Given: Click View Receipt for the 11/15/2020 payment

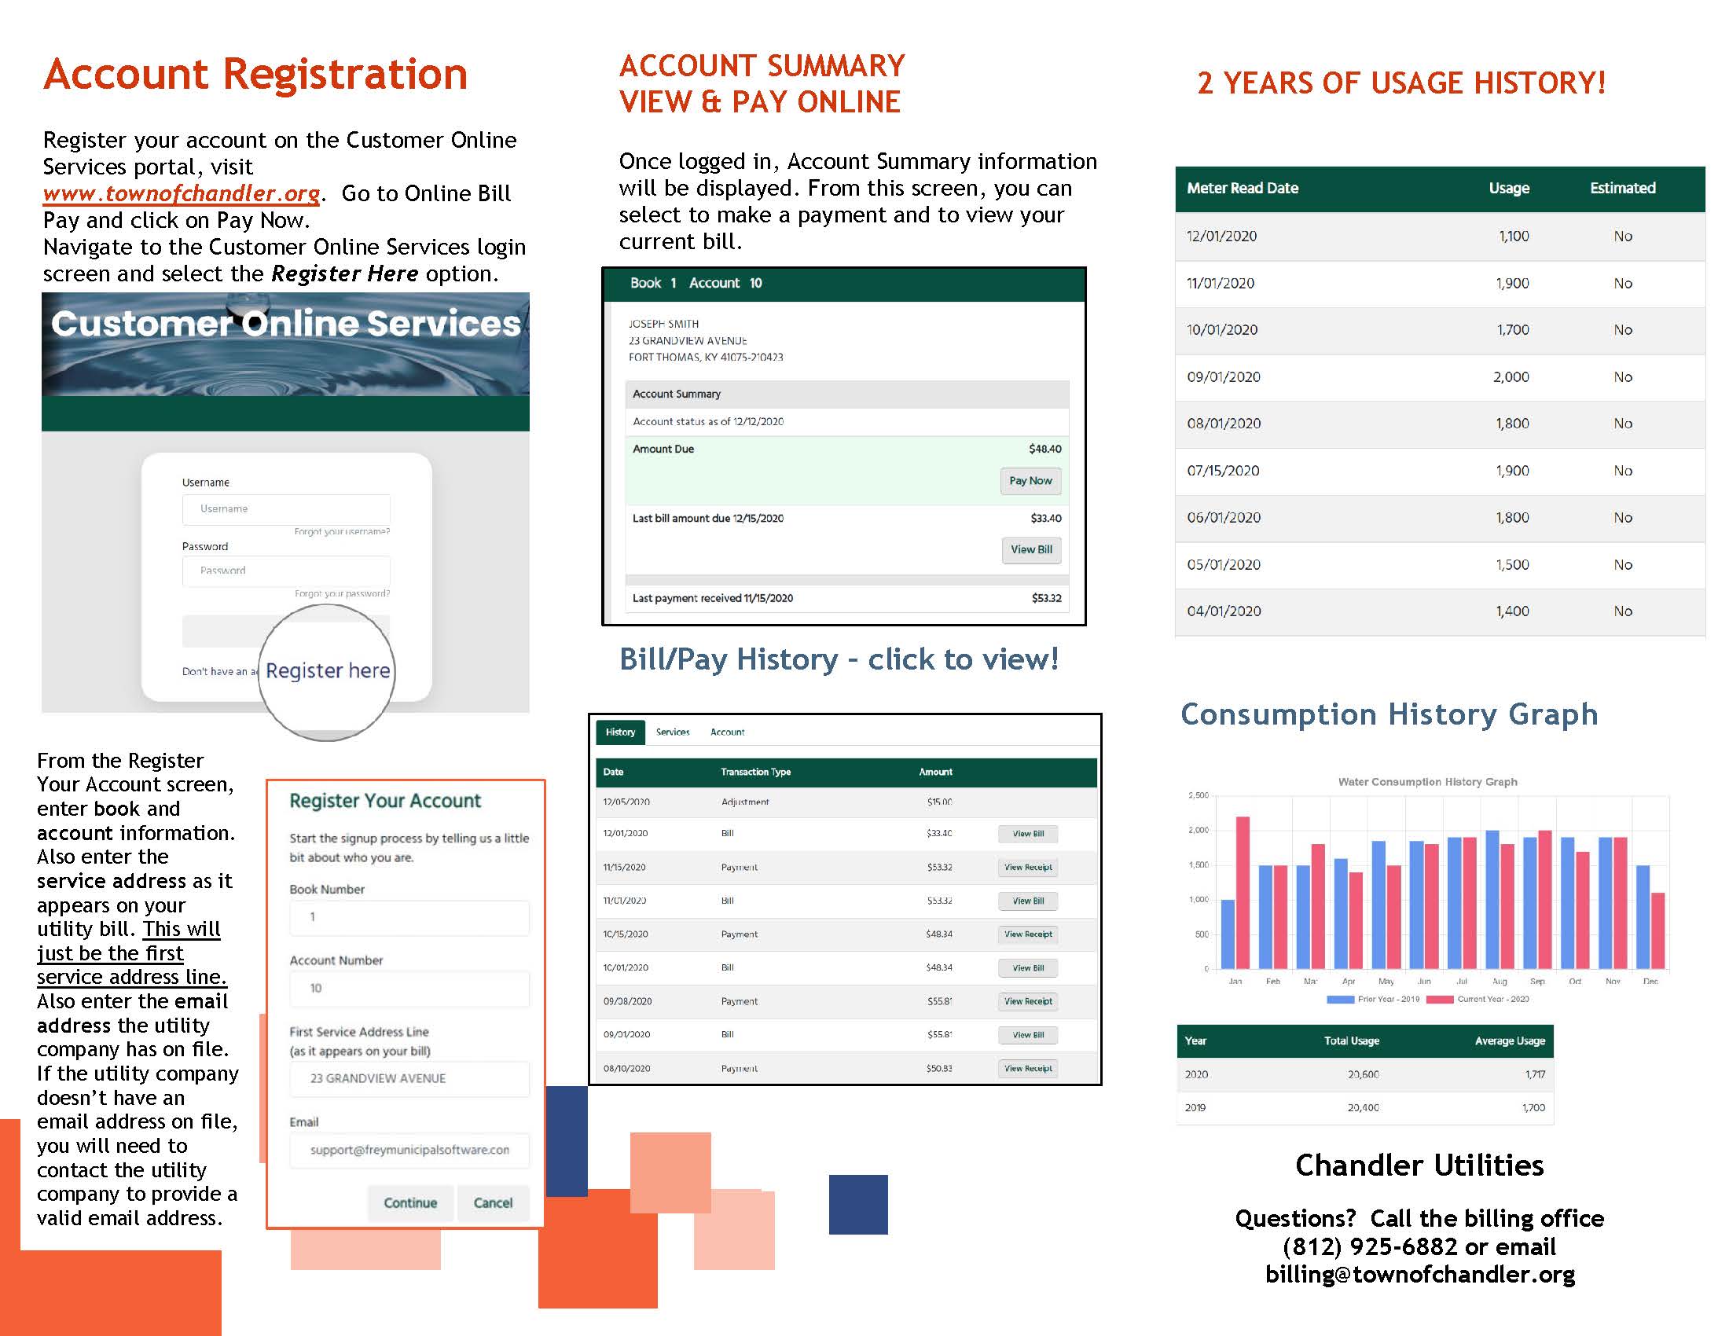Looking at the screenshot, I should [x=1028, y=868].
